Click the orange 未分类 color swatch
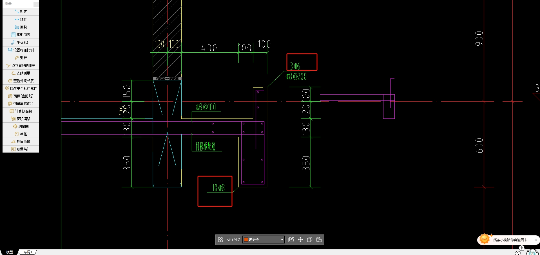 pos(246,240)
